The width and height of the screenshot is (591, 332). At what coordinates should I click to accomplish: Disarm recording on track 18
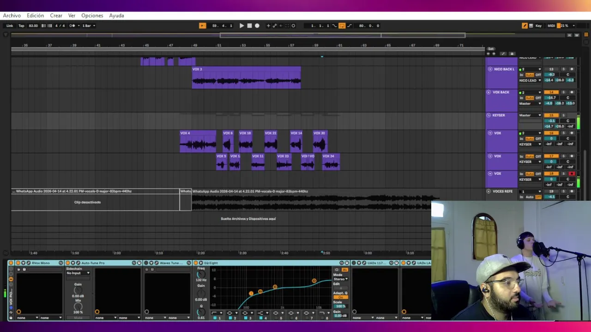572,173
